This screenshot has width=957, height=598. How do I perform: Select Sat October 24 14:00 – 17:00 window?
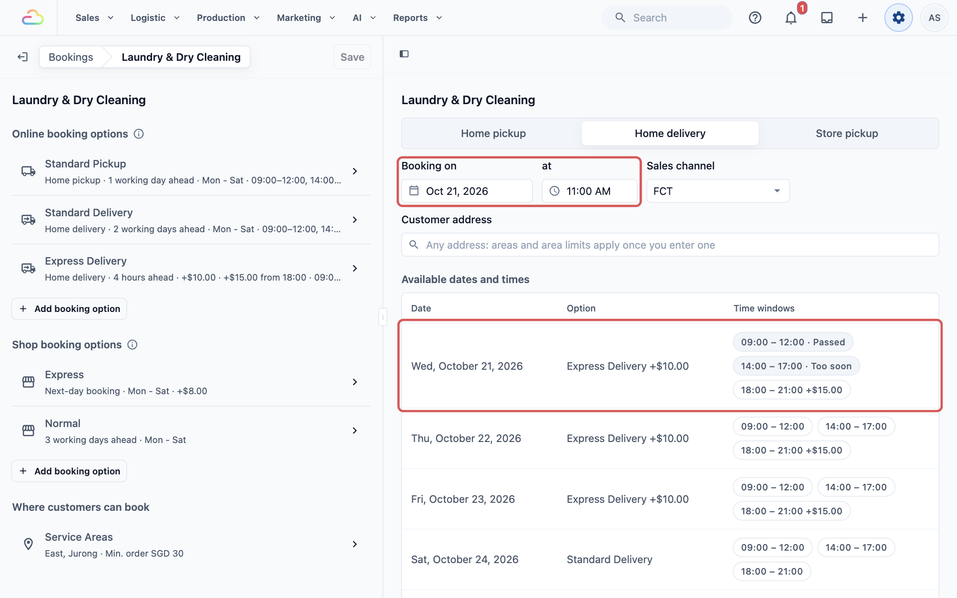point(856,548)
